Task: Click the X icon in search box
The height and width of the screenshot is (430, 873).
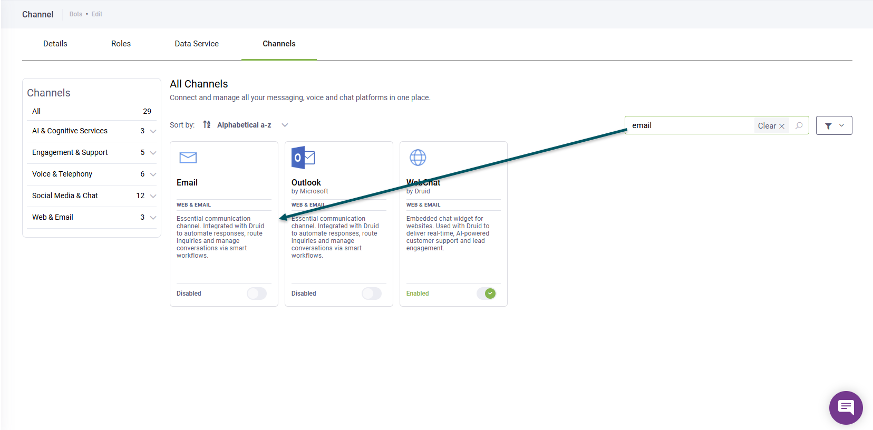Action: point(782,126)
